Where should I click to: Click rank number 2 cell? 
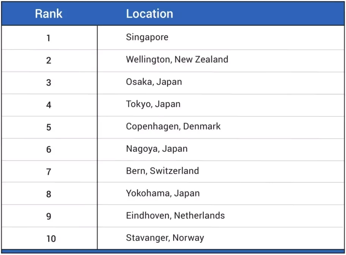pos(49,60)
